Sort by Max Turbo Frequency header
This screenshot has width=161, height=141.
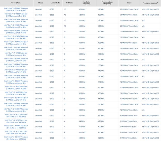click(87, 3)
